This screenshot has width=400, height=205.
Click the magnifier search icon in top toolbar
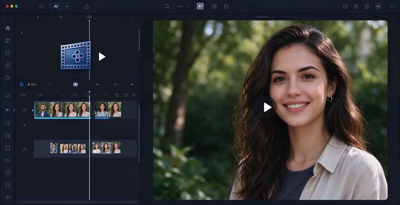coord(167,6)
